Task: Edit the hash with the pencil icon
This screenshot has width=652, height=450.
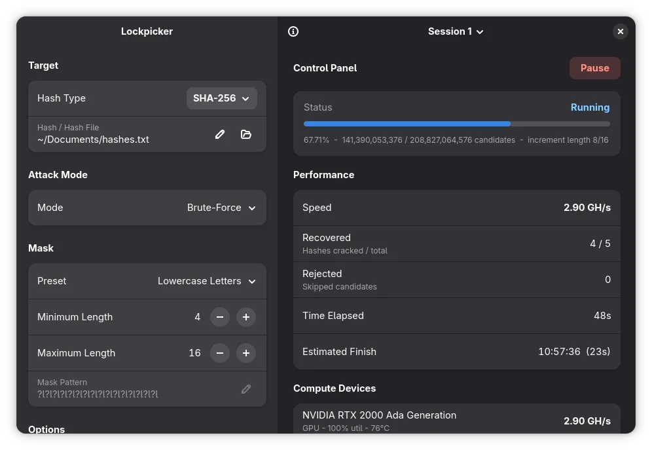Action: [x=220, y=134]
